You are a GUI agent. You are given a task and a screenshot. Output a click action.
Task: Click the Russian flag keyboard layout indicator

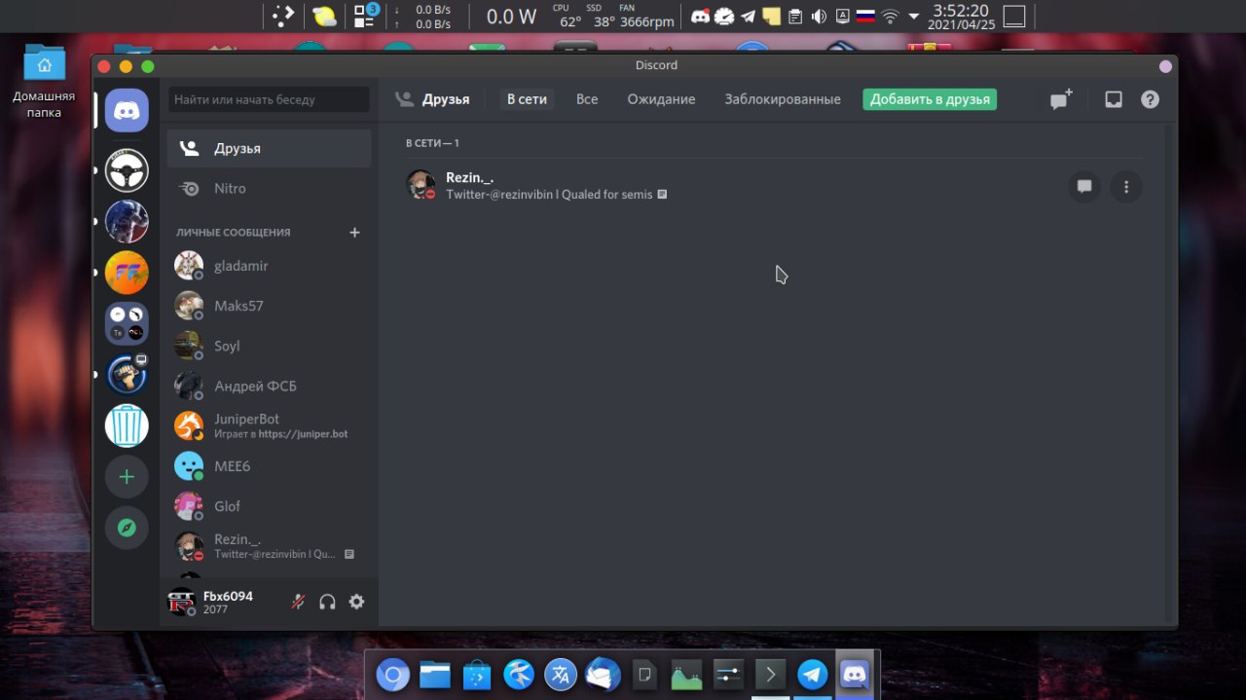[x=865, y=17]
